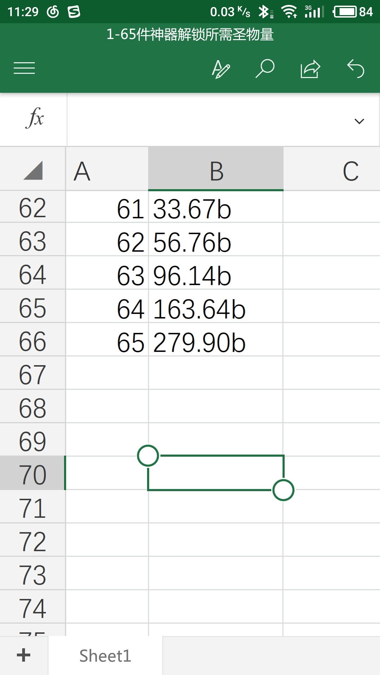Open the search magnifier tool
The width and height of the screenshot is (380, 675).
point(265,68)
